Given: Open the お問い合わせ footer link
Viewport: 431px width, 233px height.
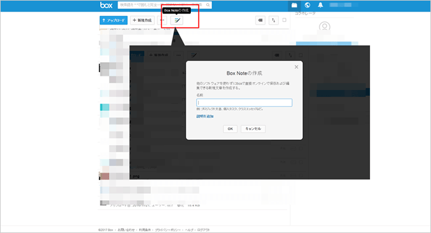Looking at the screenshot, I should [x=126, y=230].
